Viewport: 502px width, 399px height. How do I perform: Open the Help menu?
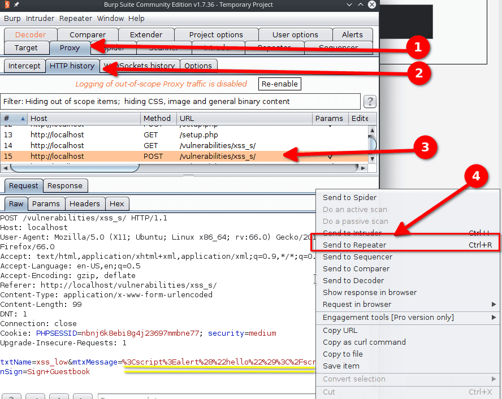pyautogui.click(x=136, y=19)
